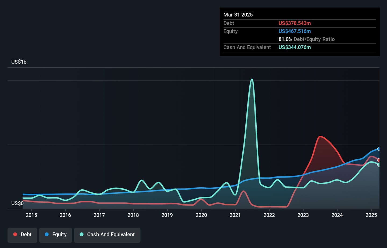
Task: Click the US$0 y-axis label
Action: pyautogui.click(x=17, y=203)
